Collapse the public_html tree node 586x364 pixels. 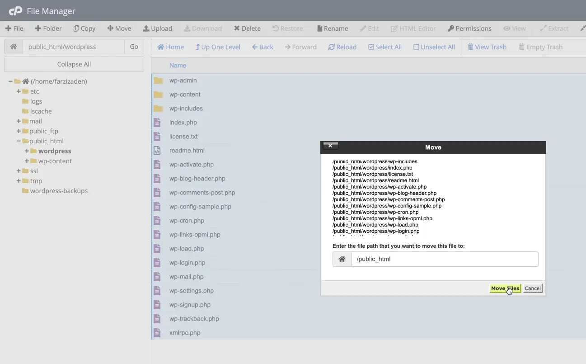(19, 141)
